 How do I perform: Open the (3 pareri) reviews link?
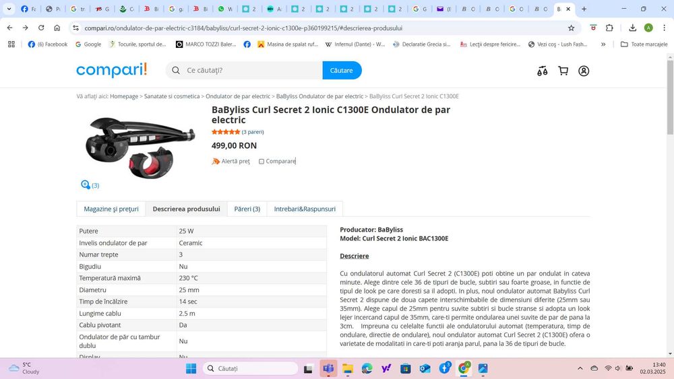tap(253, 132)
